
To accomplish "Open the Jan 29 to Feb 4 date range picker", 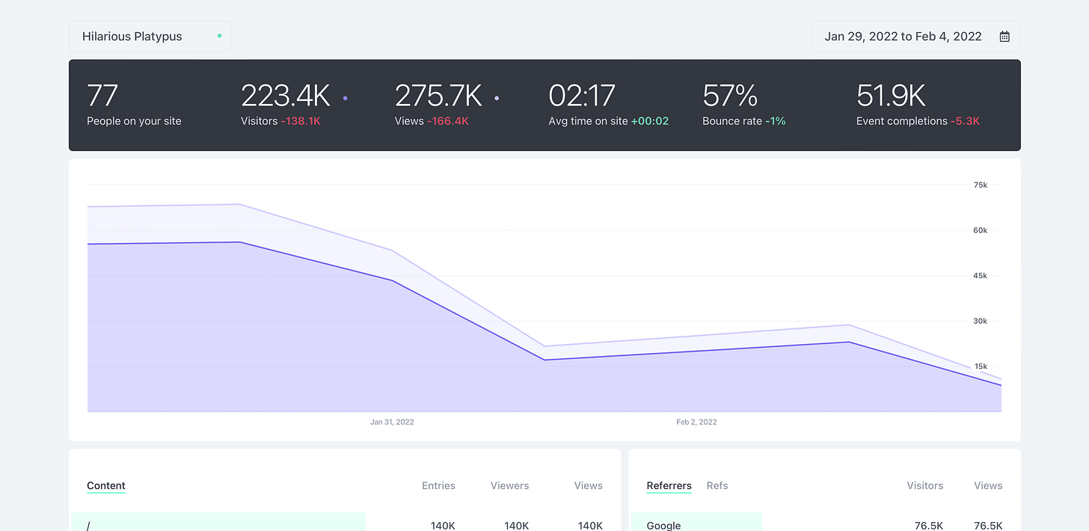I will point(901,35).
